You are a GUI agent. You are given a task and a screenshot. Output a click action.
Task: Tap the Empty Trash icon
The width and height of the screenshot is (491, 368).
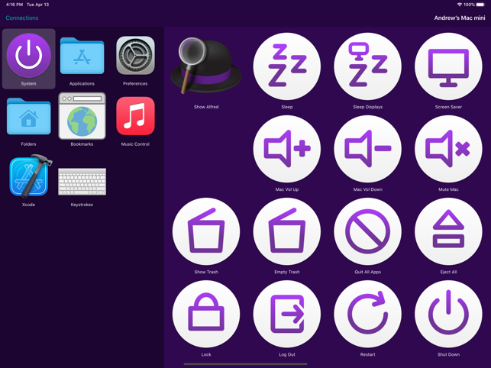(x=287, y=231)
